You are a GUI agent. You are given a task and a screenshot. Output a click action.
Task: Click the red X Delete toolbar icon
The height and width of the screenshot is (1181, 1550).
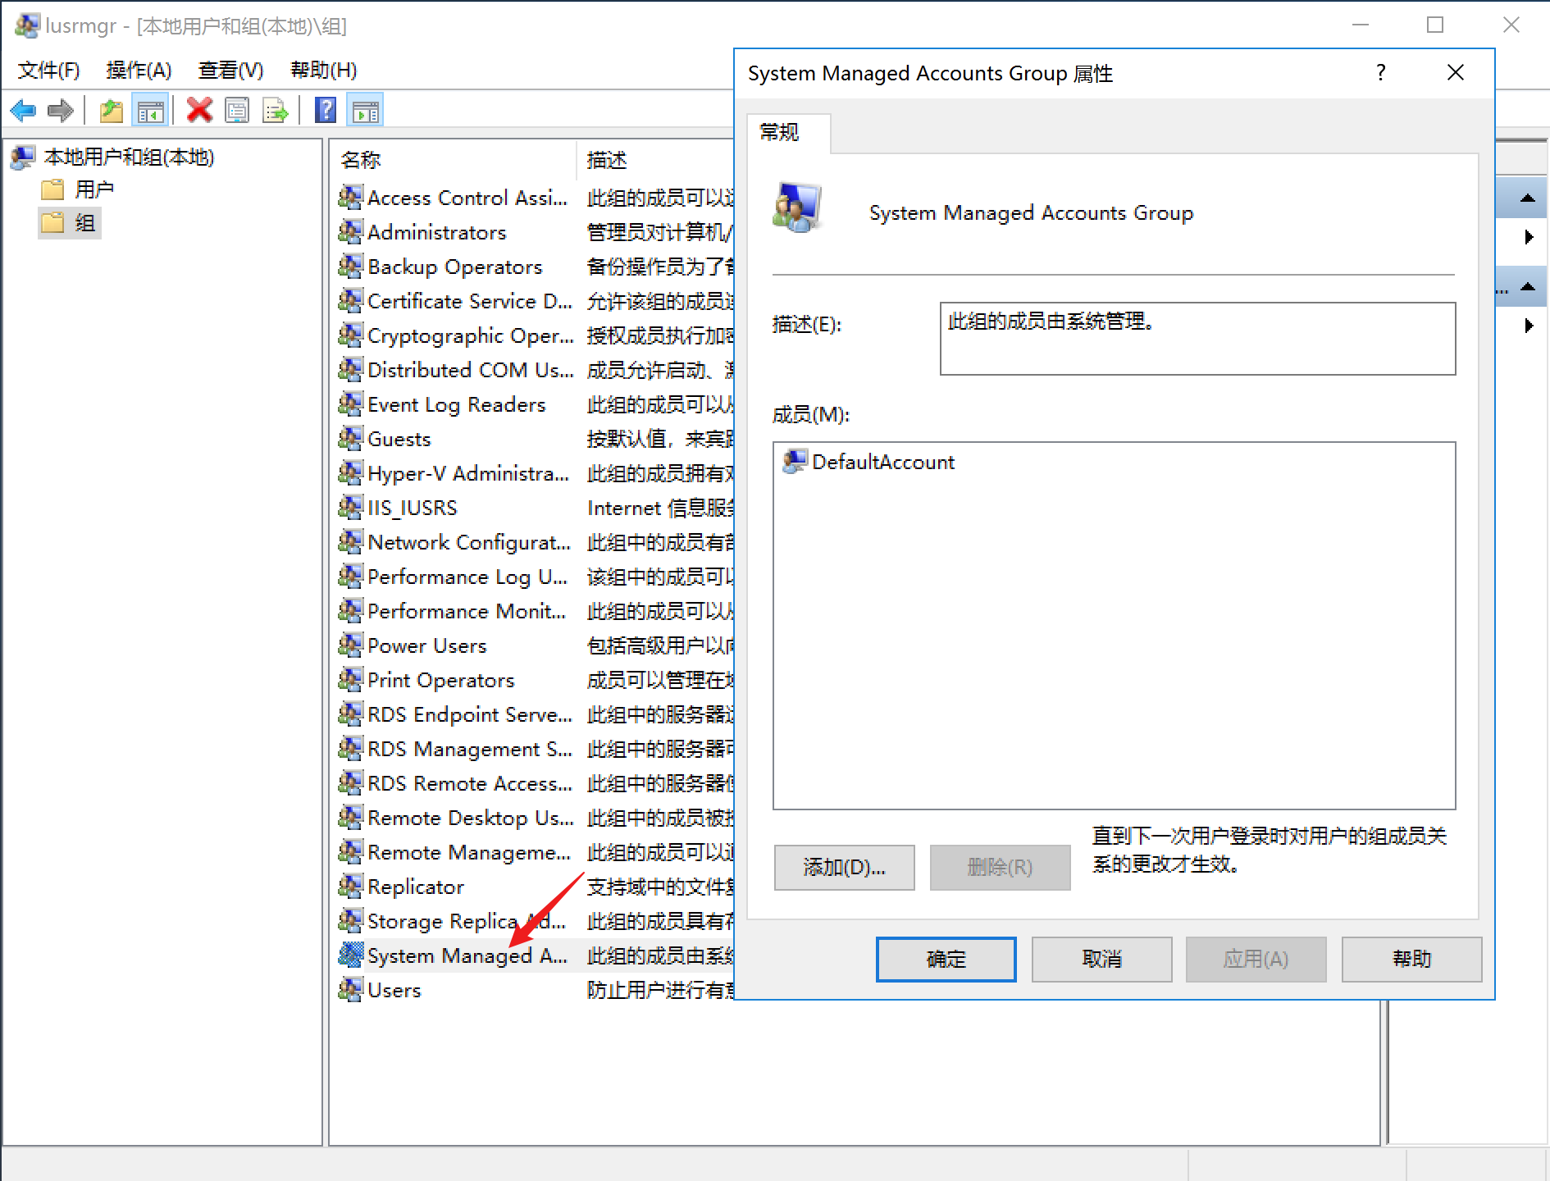click(199, 110)
